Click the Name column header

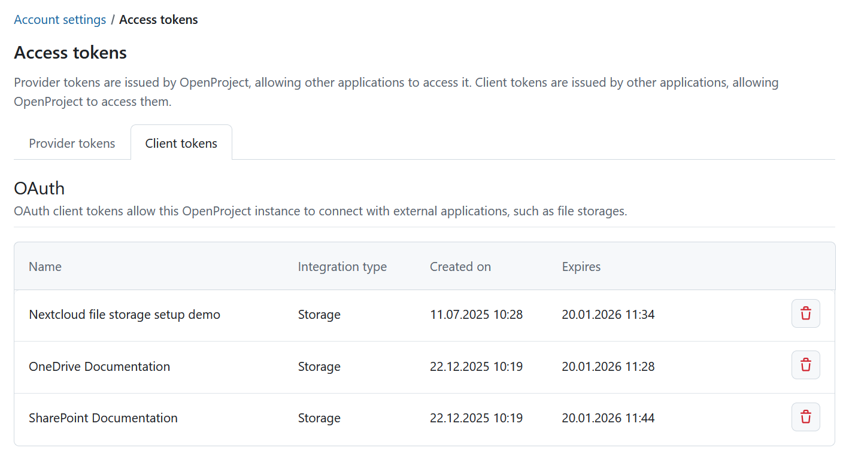[x=45, y=266]
